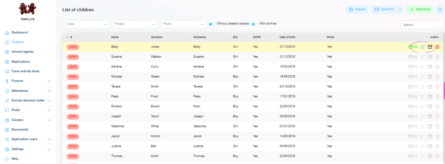Click the surname Horton
The image size is (445, 164).
[155, 137]
